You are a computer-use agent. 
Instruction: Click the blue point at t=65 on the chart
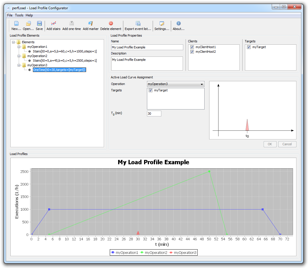tap(263, 210)
